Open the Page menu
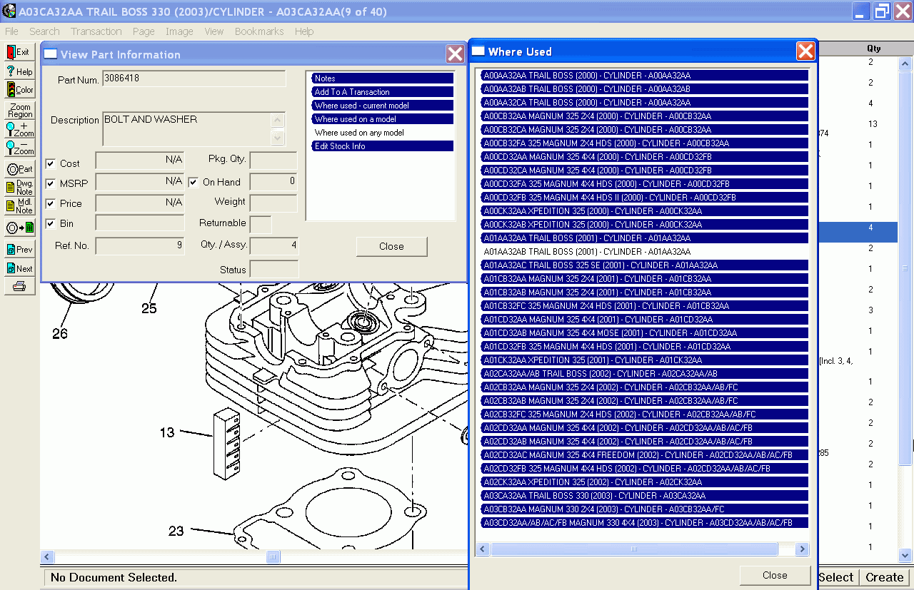Viewport: 914px width, 590px height. [x=144, y=31]
